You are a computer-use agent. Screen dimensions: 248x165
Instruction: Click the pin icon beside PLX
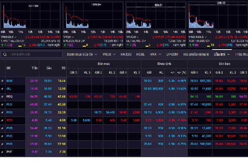pyautogui.click(x=2, y=104)
